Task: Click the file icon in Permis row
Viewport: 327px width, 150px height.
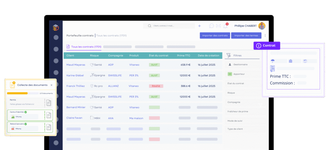Action: pos(49,103)
